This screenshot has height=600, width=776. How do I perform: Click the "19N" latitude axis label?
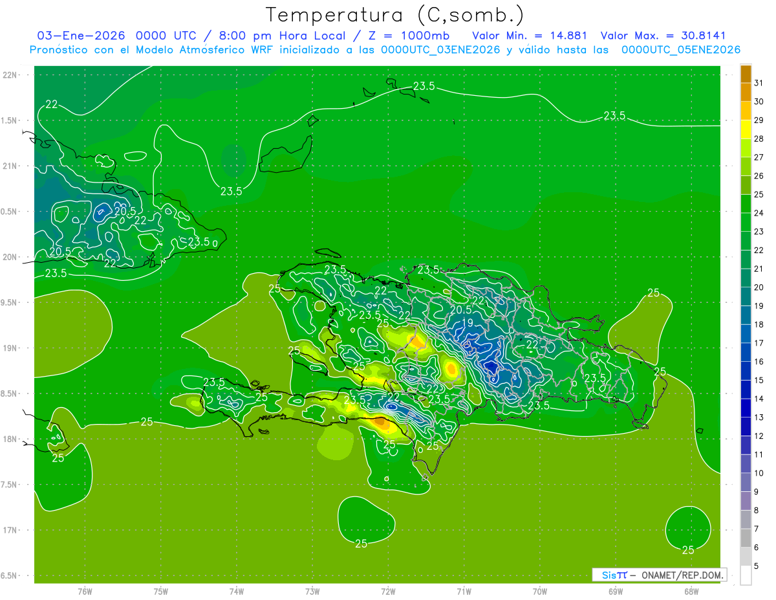click(10, 348)
